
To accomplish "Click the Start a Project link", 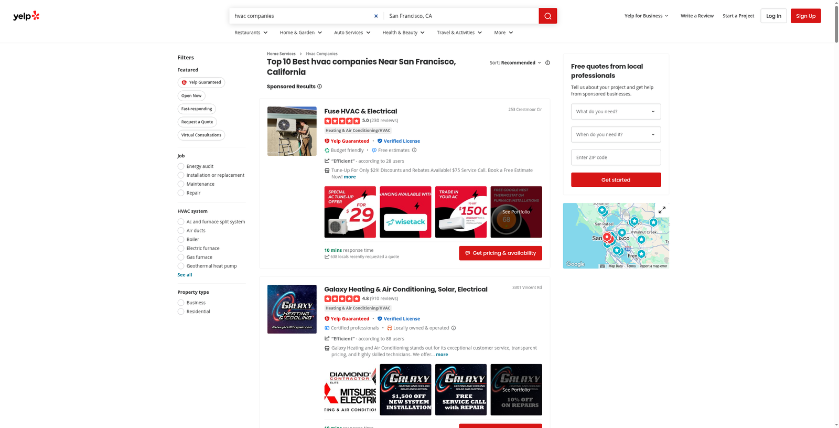I will [x=738, y=16].
